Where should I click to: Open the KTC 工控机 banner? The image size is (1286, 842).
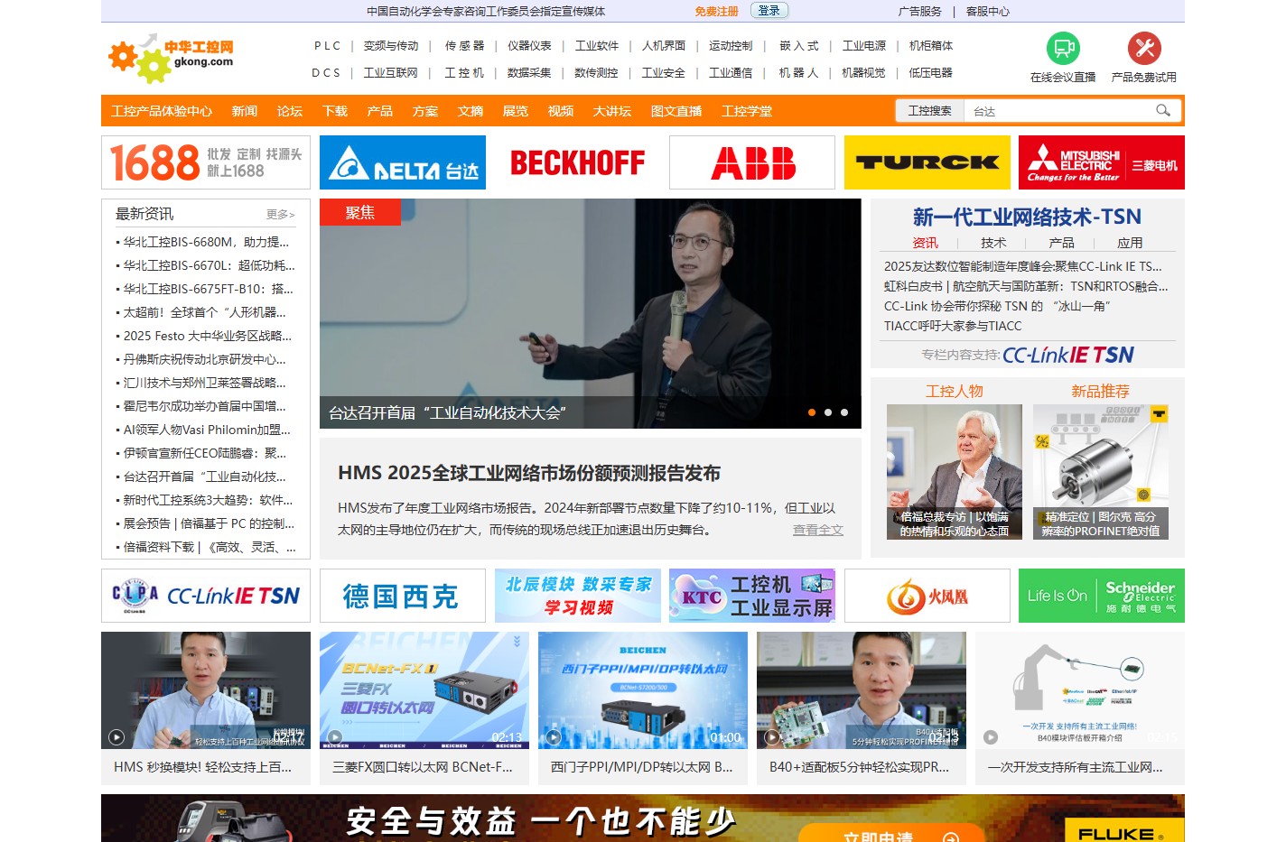[x=752, y=596]
